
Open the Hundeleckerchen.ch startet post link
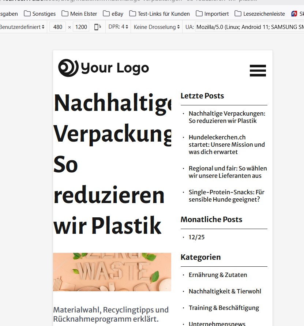click(226, 145)
